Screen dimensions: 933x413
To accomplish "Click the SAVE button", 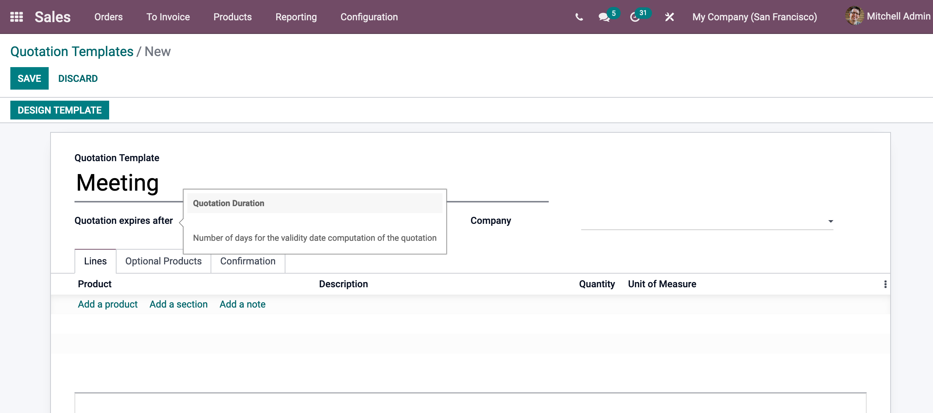I will 30,78.
